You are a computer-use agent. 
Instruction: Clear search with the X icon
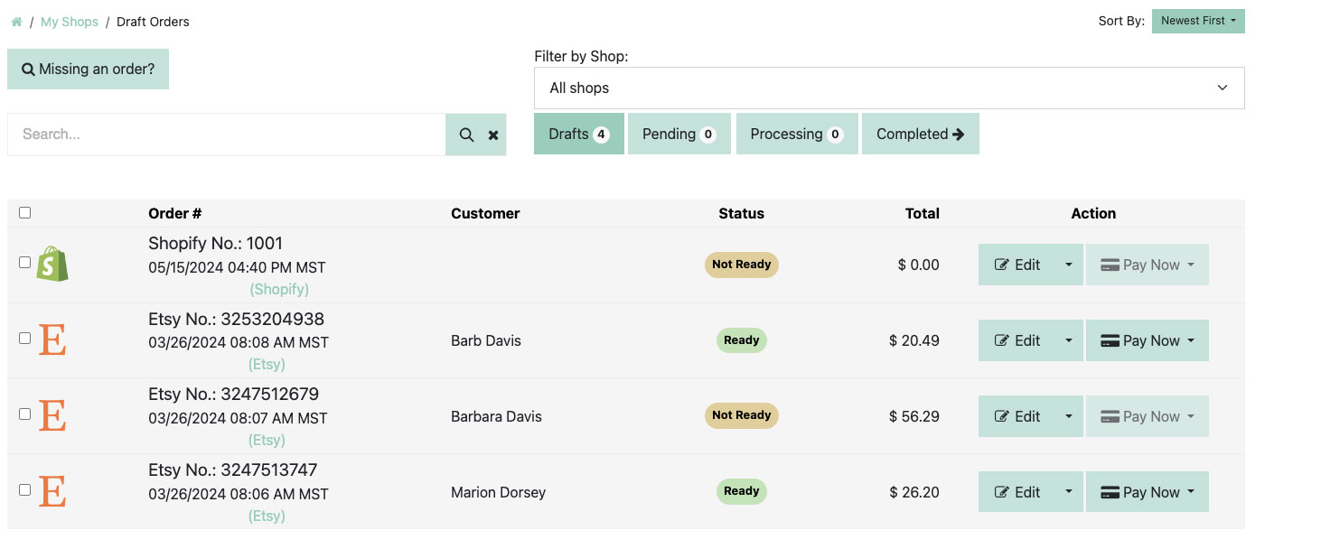493,135
